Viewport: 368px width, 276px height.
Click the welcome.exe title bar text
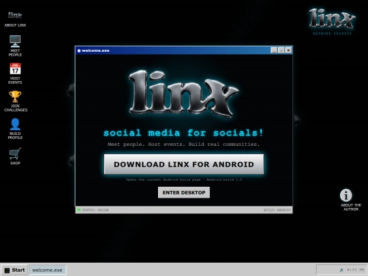click(x=95, y=50)
